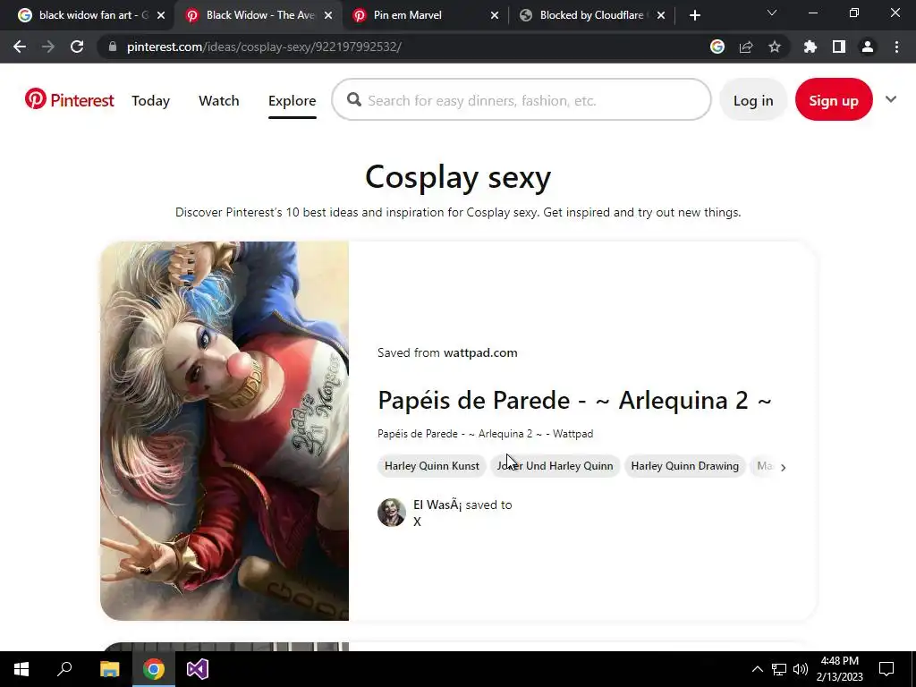Go forward to the next page

tap(48, 47)
